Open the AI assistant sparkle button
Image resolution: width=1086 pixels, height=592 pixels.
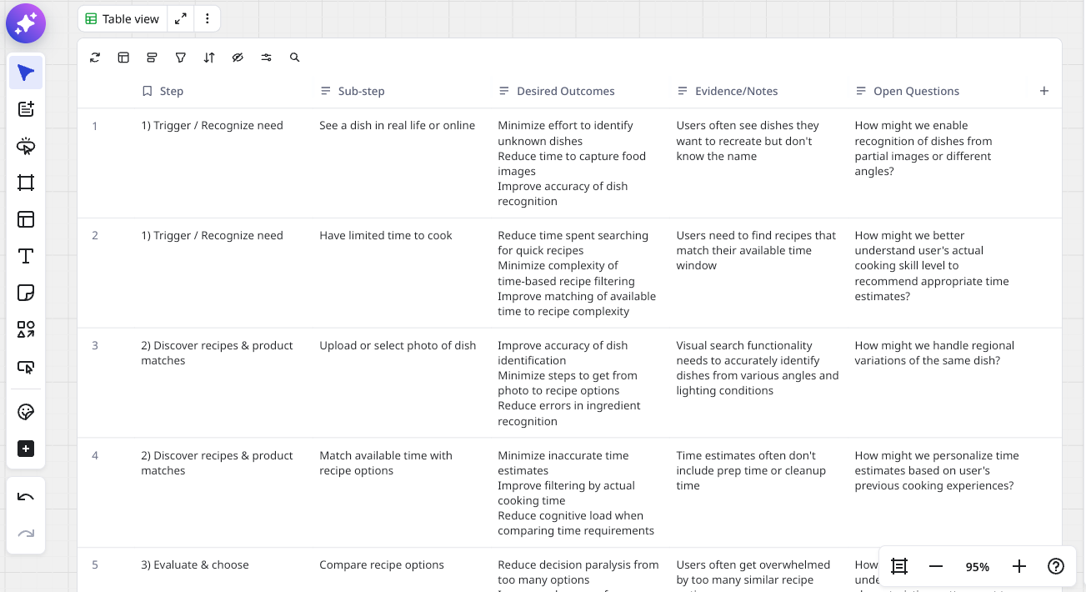26,23
